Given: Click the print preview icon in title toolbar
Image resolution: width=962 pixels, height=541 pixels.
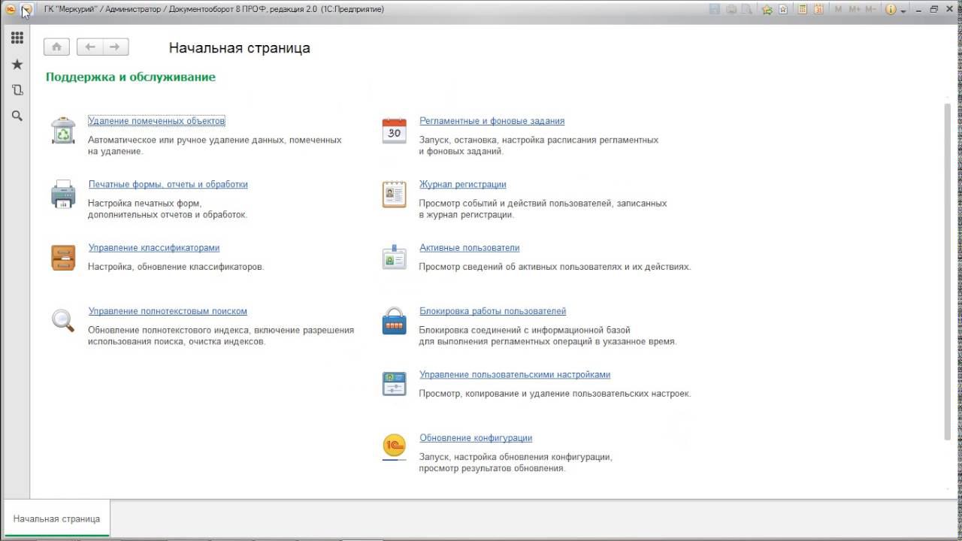Looking at the screenshot, I should (x=747, y=10).
